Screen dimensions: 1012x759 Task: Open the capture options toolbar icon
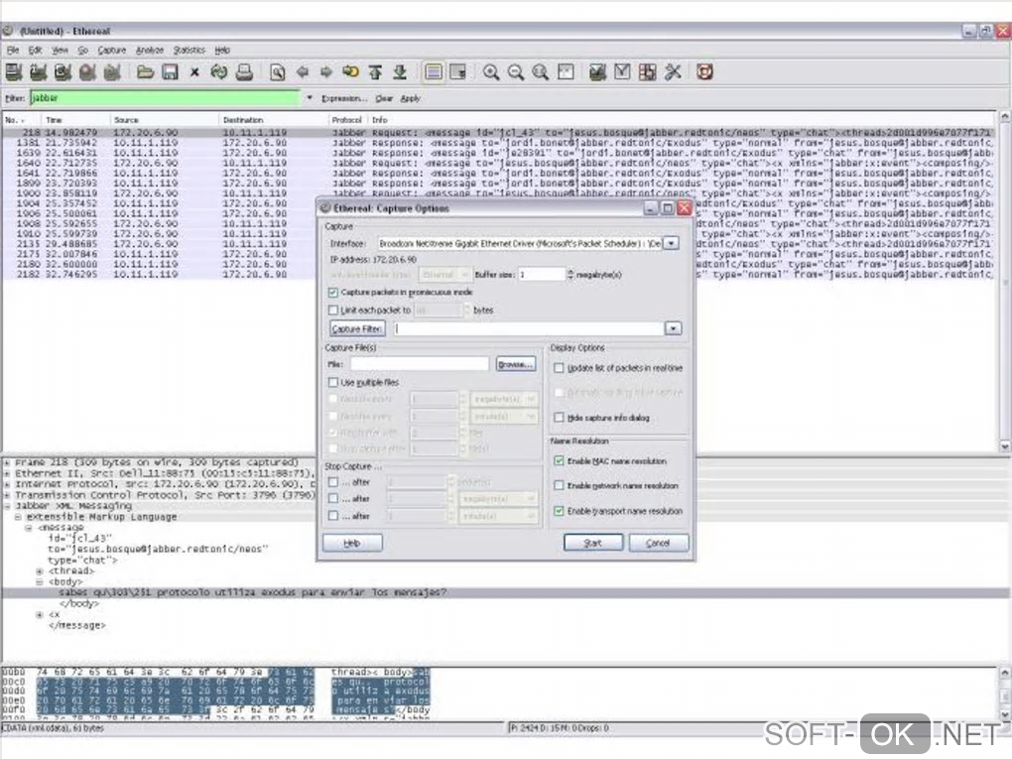point(38,72)
